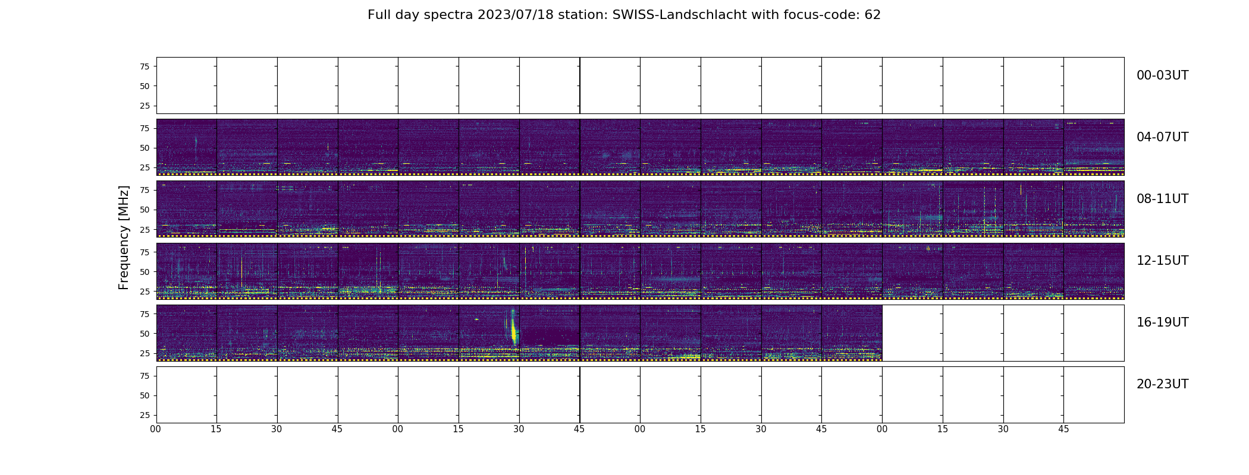The image size is (1249, 475).
Task: Click the 25 tick label of the 20-23UT row
Action: coord(145,415)
